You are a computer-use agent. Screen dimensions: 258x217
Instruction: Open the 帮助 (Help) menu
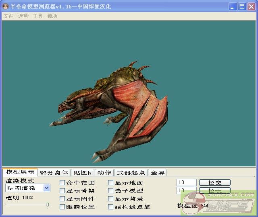(52, 16)
